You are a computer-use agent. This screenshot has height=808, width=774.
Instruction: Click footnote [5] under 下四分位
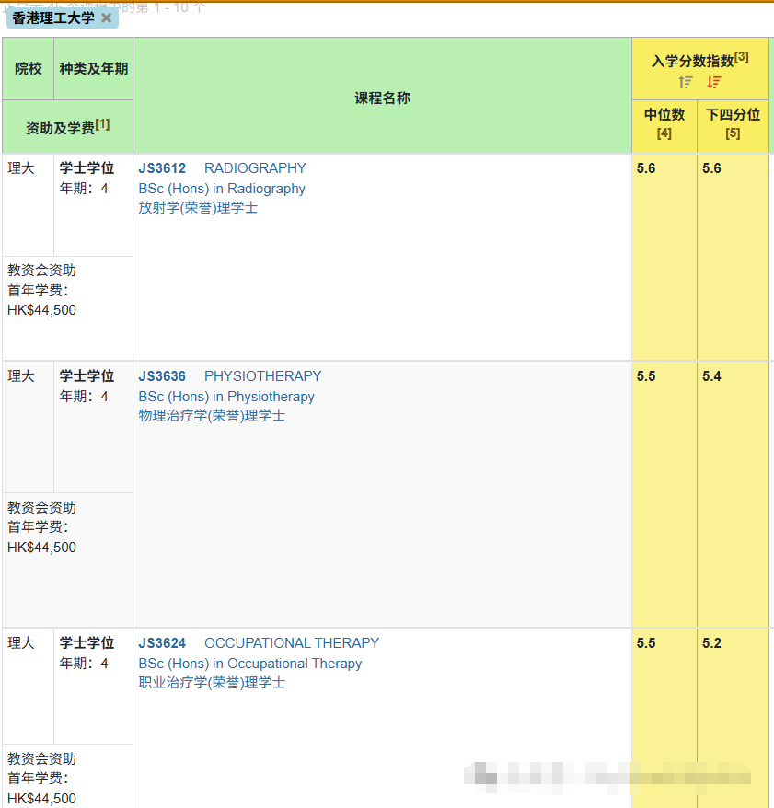[733, 133]
